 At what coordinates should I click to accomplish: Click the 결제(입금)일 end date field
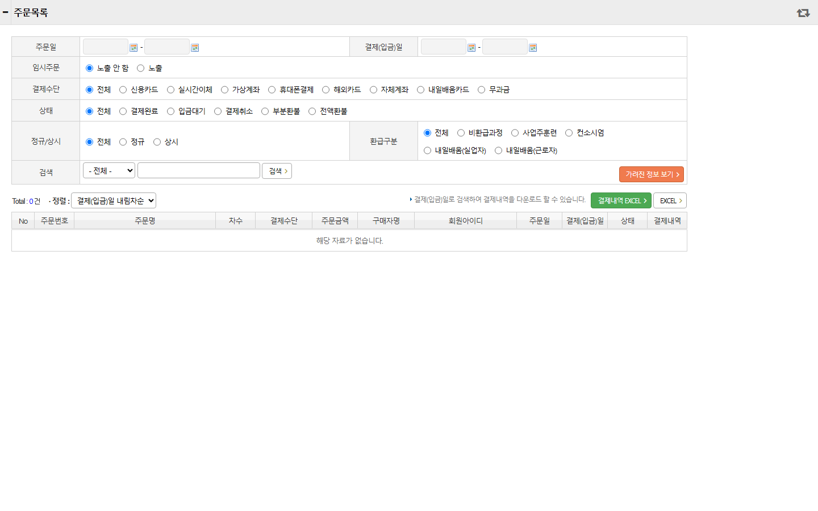click(x=505, y=47)
